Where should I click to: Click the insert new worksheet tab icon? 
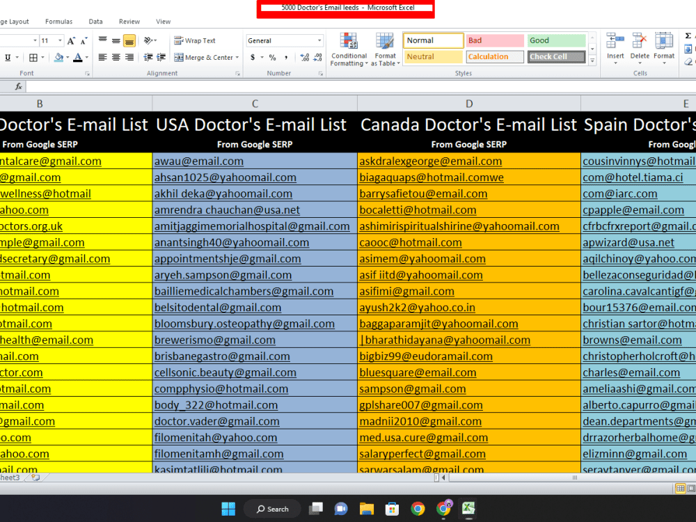[35, 477]
